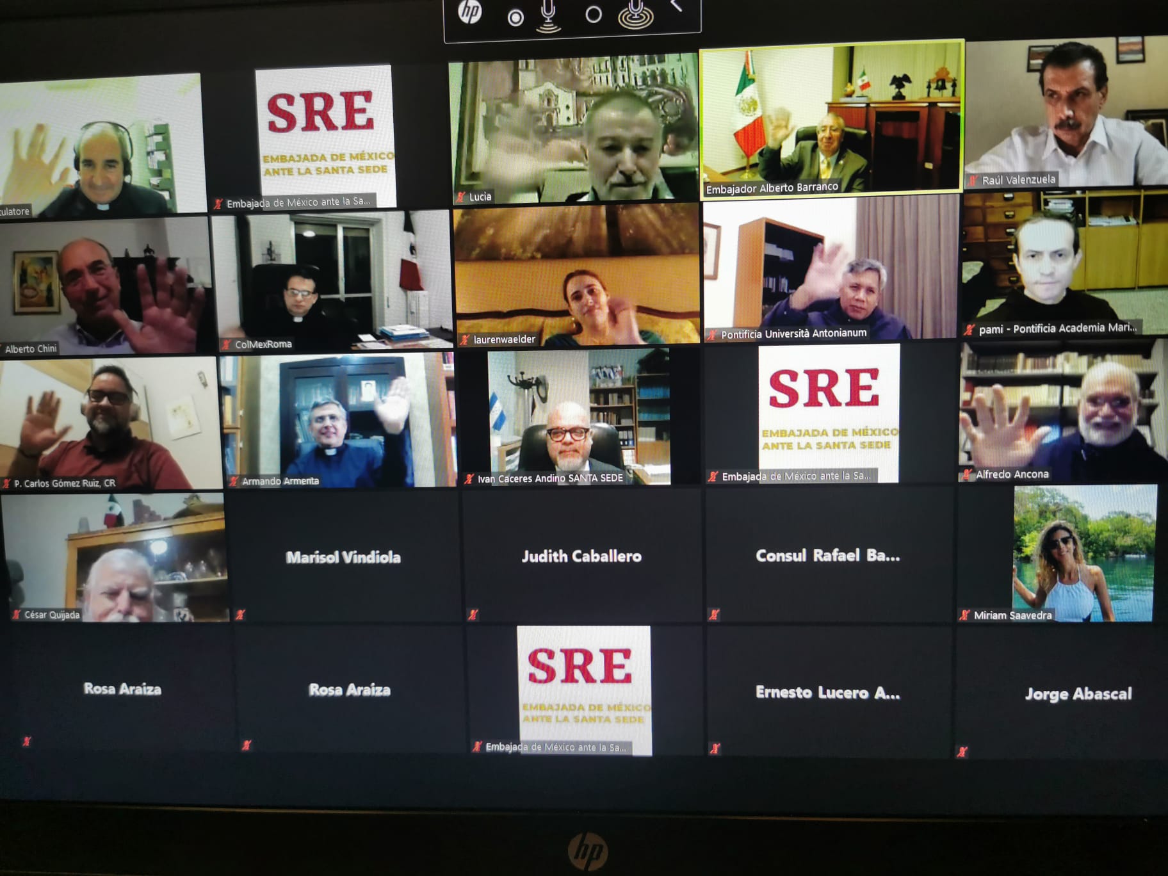Image resolution: width=1168 pixels, height=876 pixels.
Task: Click the "Ivan Caceres Andino SANTA SEDE" name label
Action: (x=550, y=478)
